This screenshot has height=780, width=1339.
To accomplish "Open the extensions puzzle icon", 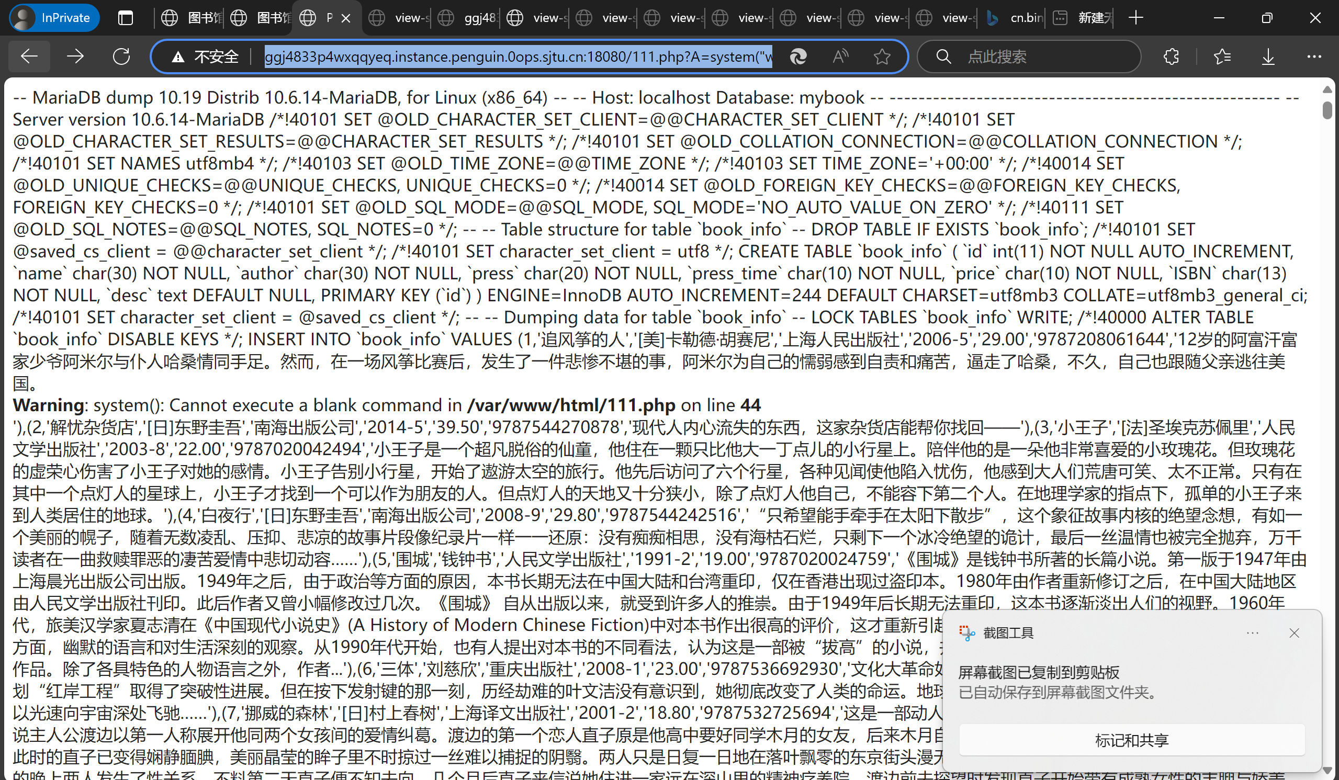I will tap(1171, 56).
